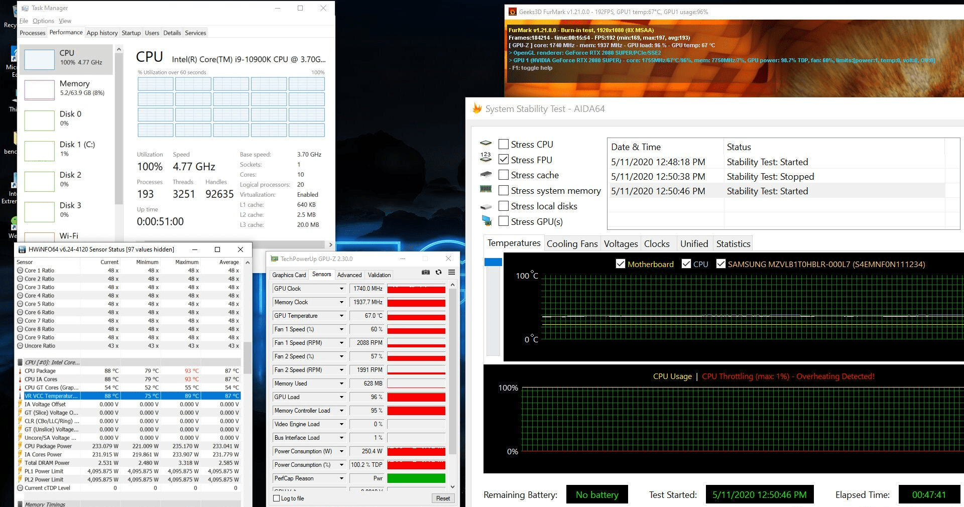
Task: Click the GPU-Z refresh icon
Action: pos(438,272)
